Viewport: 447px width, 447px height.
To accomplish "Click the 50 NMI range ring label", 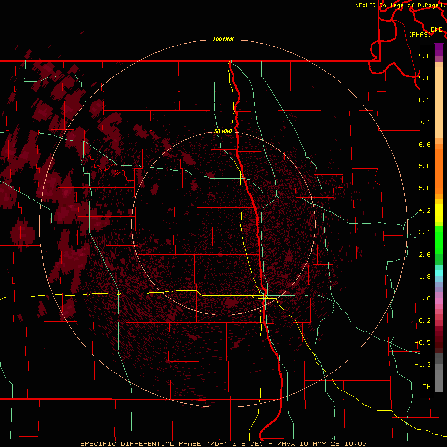I will (x=223, y=131).
